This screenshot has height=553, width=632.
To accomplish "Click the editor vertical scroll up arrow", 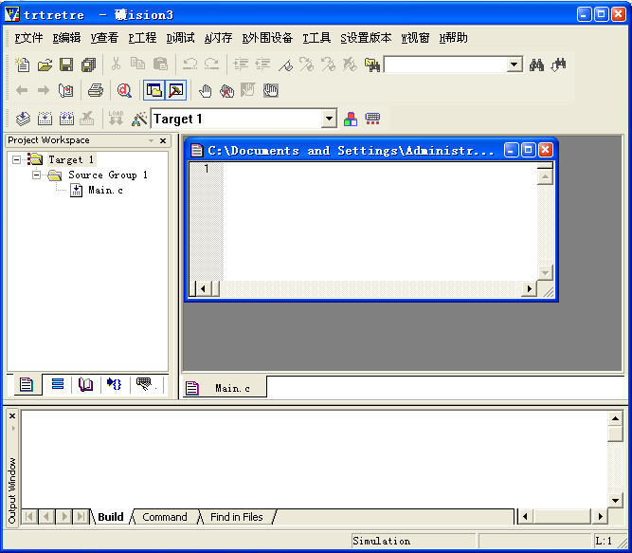I will pyautogui.click(x=545, y=176).
